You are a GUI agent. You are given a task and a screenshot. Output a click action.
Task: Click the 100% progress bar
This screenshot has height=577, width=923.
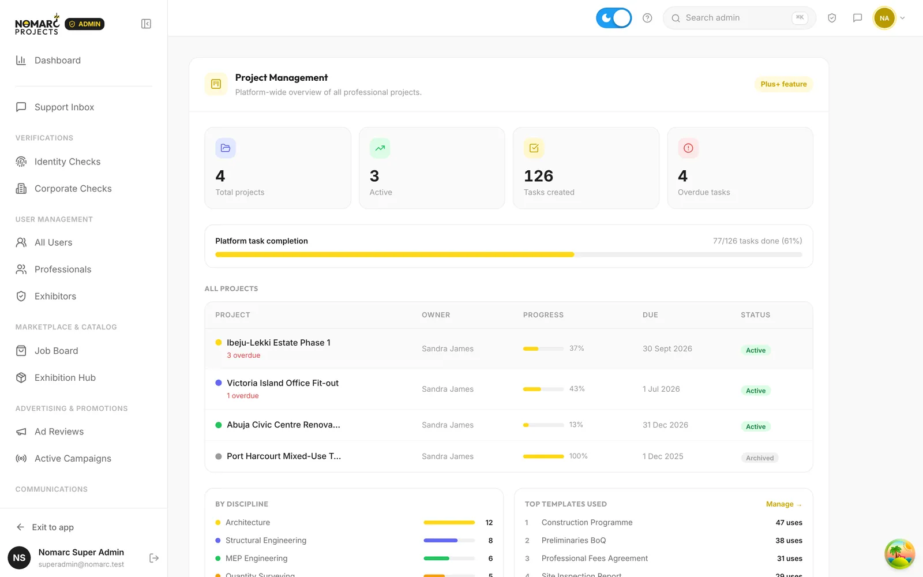[543, 456]
